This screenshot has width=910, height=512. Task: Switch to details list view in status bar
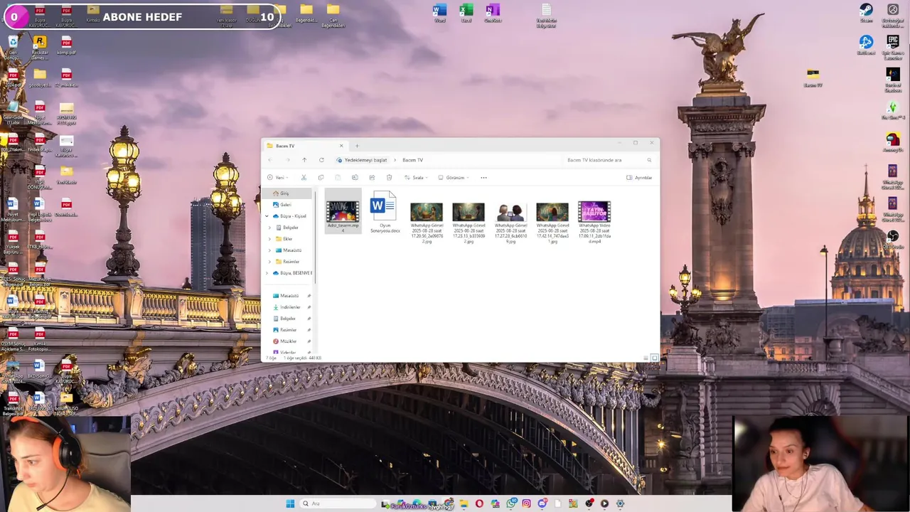tap(646, 358)
